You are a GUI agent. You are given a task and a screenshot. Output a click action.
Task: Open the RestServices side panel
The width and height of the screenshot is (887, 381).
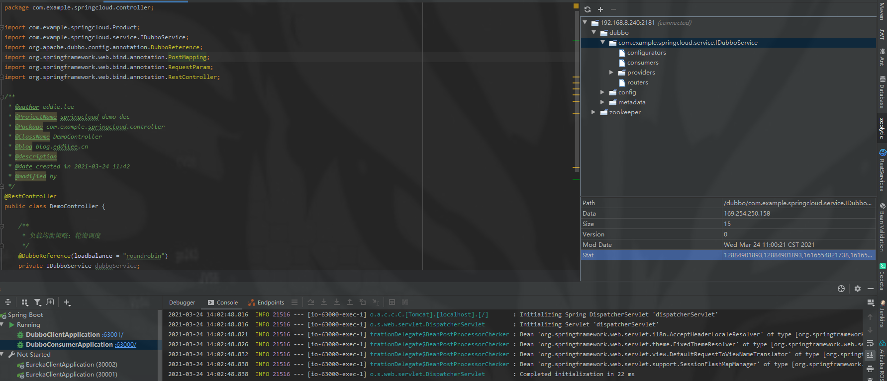[x=882, y=170]
